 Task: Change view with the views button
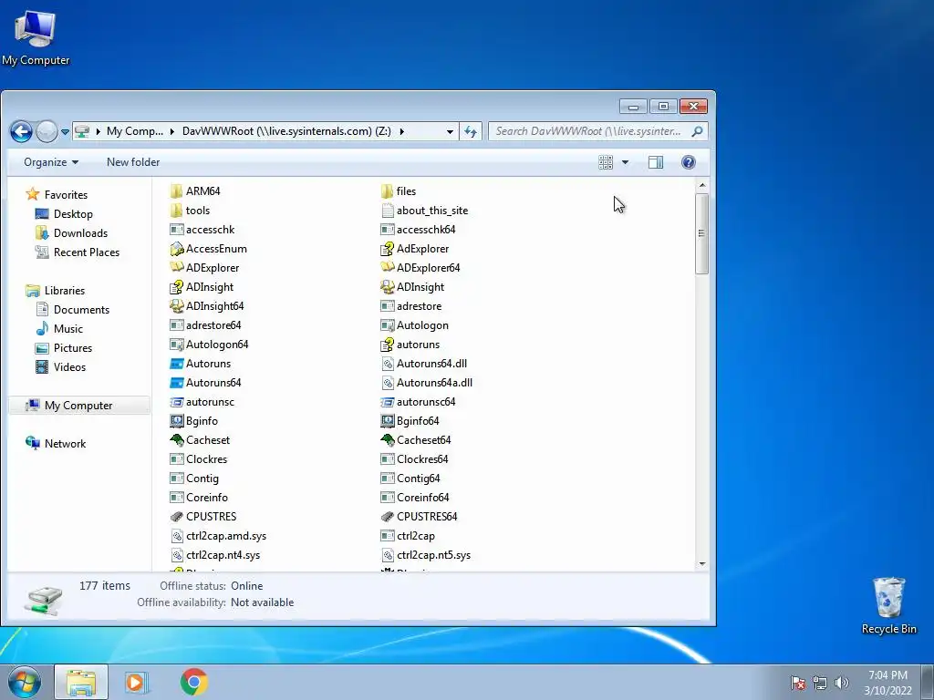click(x=606, y=162)
